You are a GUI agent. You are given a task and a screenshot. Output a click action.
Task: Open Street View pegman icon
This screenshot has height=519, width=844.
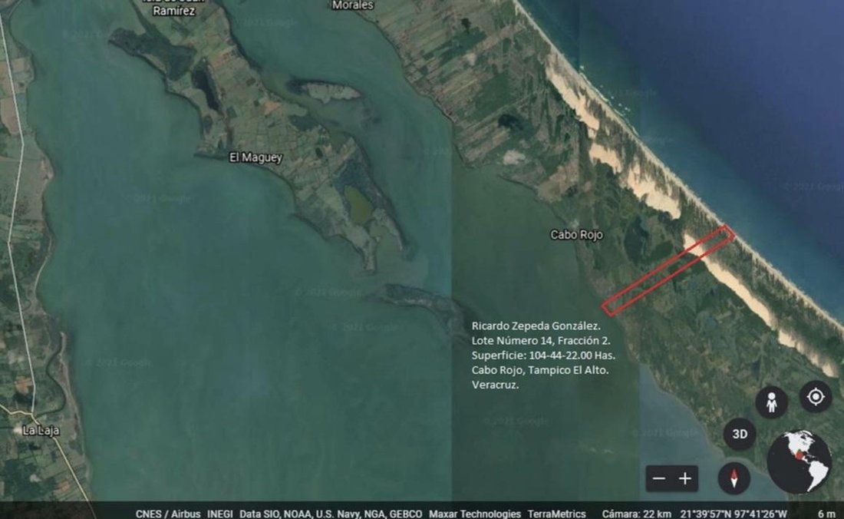[771, 402]
